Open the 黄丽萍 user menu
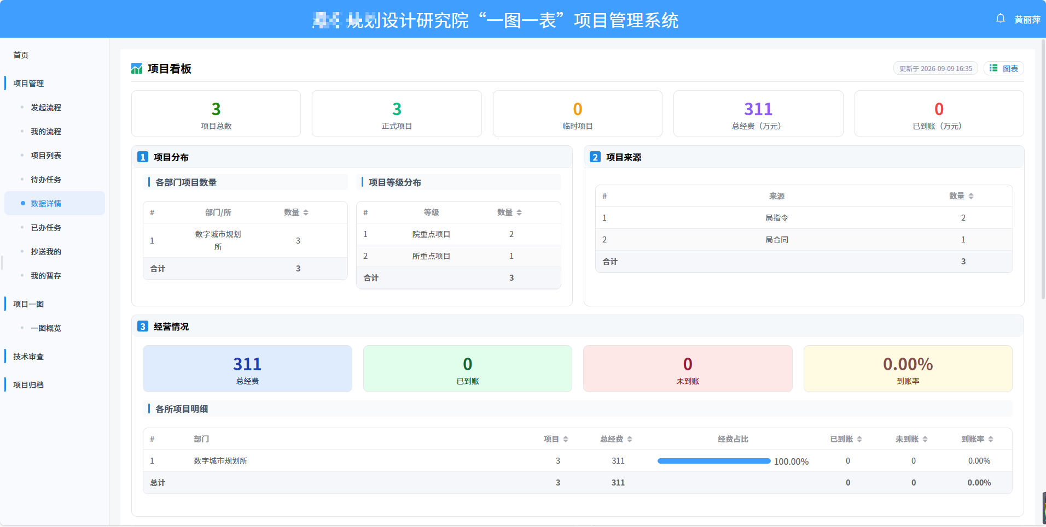The height and width of the screenshot is (527, 1046). click(1027, 20)
